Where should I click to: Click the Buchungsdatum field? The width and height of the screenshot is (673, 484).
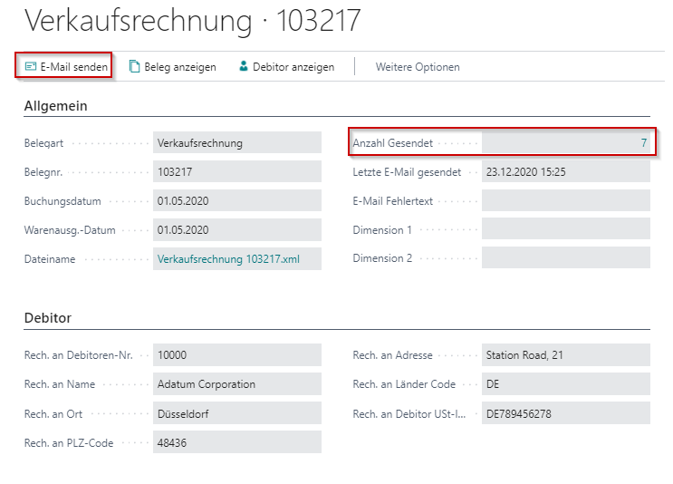237,200
